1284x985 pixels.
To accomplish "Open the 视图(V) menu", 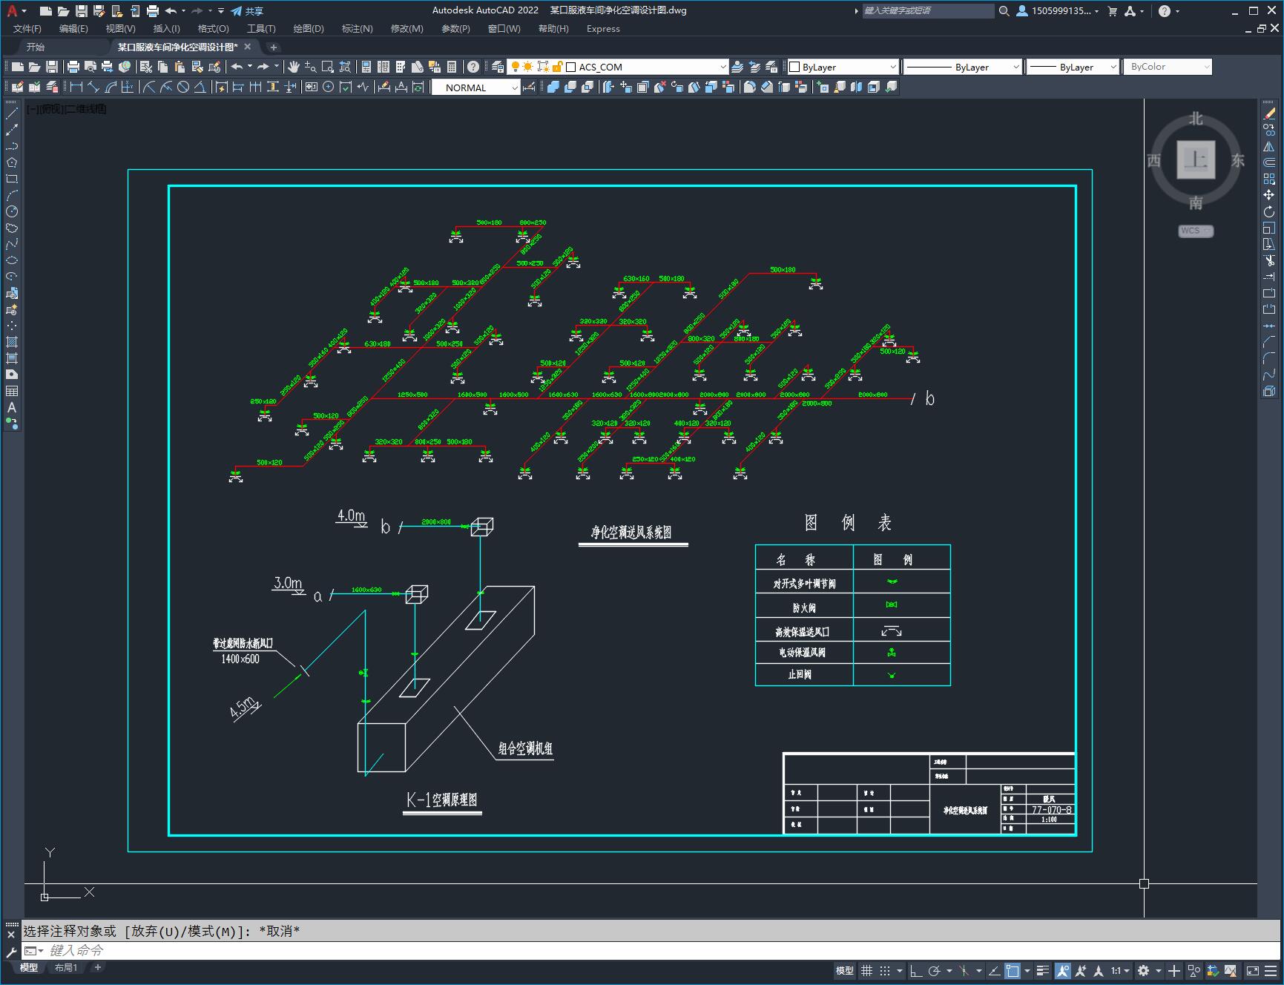I will [120, 28].
